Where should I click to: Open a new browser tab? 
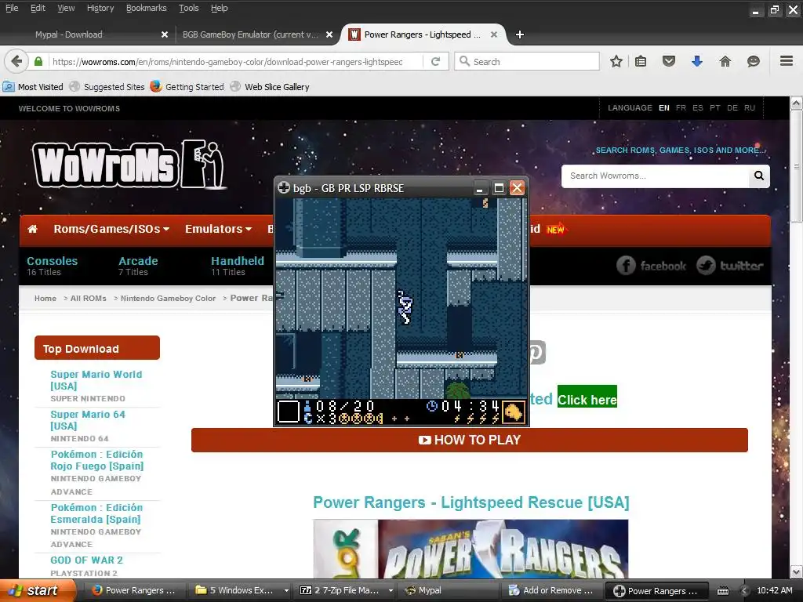point(519,34)
